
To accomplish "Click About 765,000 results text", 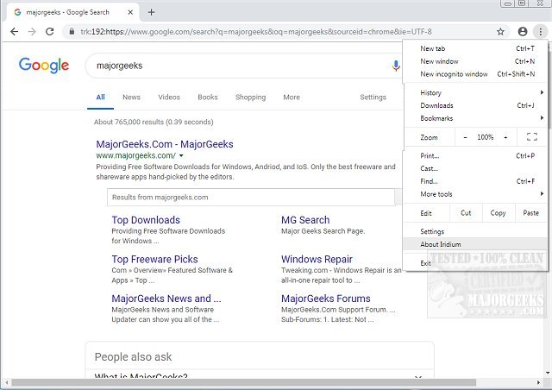I will 154,122.
